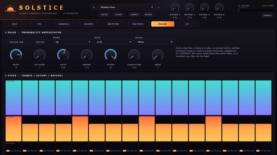The height and width of the screenshot is (155, 277).
Task: Click the fifth step's tall accent bar
Action: 80,129
